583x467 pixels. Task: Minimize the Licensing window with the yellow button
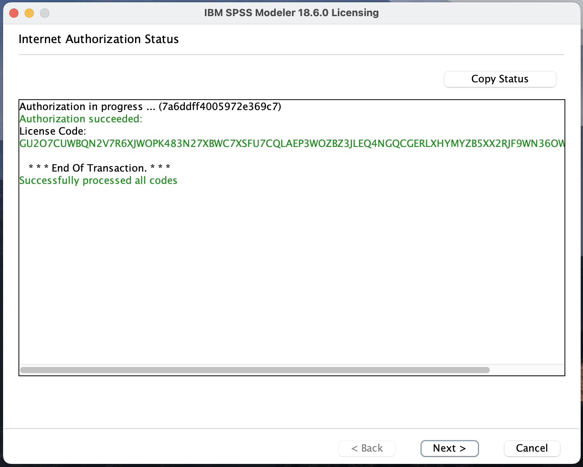[29, 13]
